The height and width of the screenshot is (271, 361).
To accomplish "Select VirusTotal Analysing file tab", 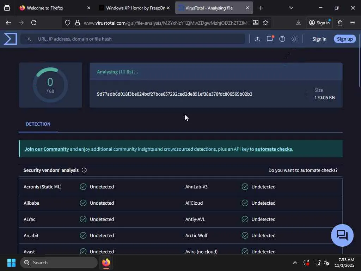I will coord(214,8).
